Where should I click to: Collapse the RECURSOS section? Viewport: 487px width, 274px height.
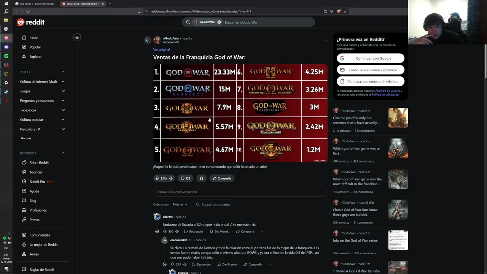point(63,153)
